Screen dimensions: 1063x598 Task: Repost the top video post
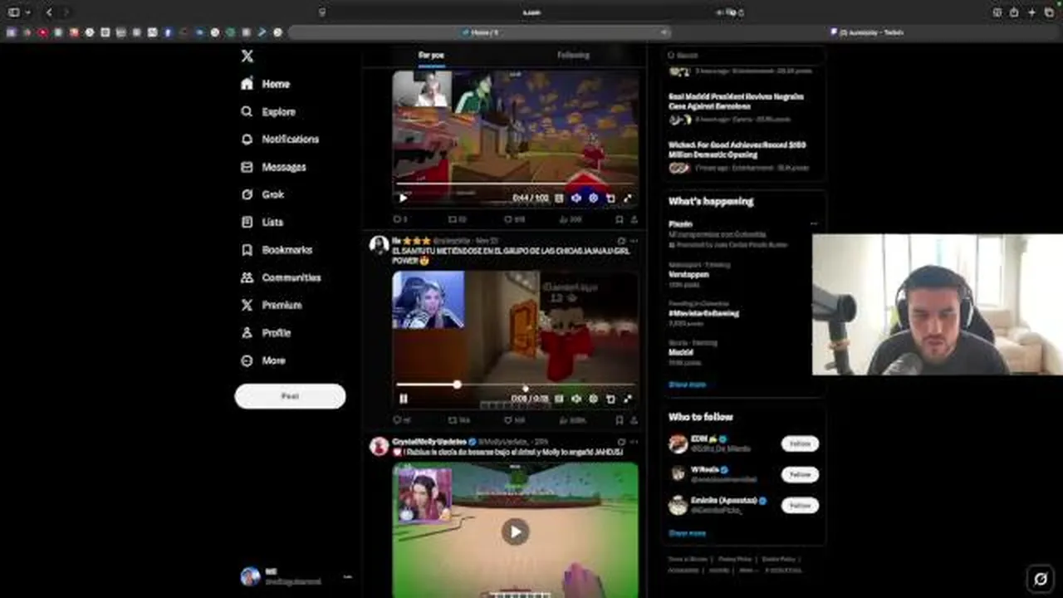[457, 219]
